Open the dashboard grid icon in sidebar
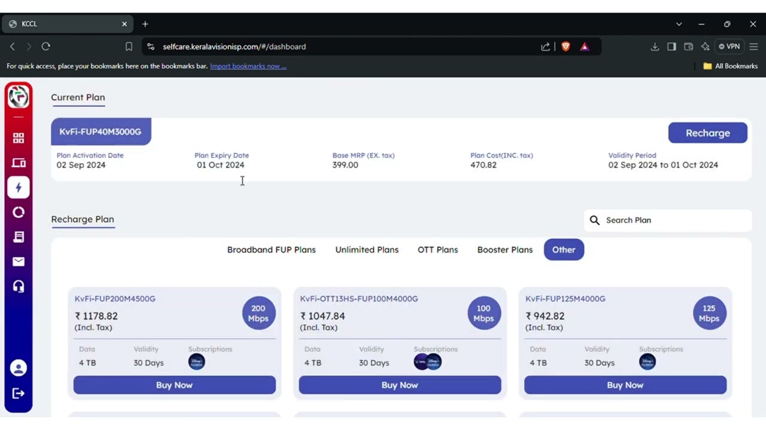766x430 pixels. (x=19, y=138)
